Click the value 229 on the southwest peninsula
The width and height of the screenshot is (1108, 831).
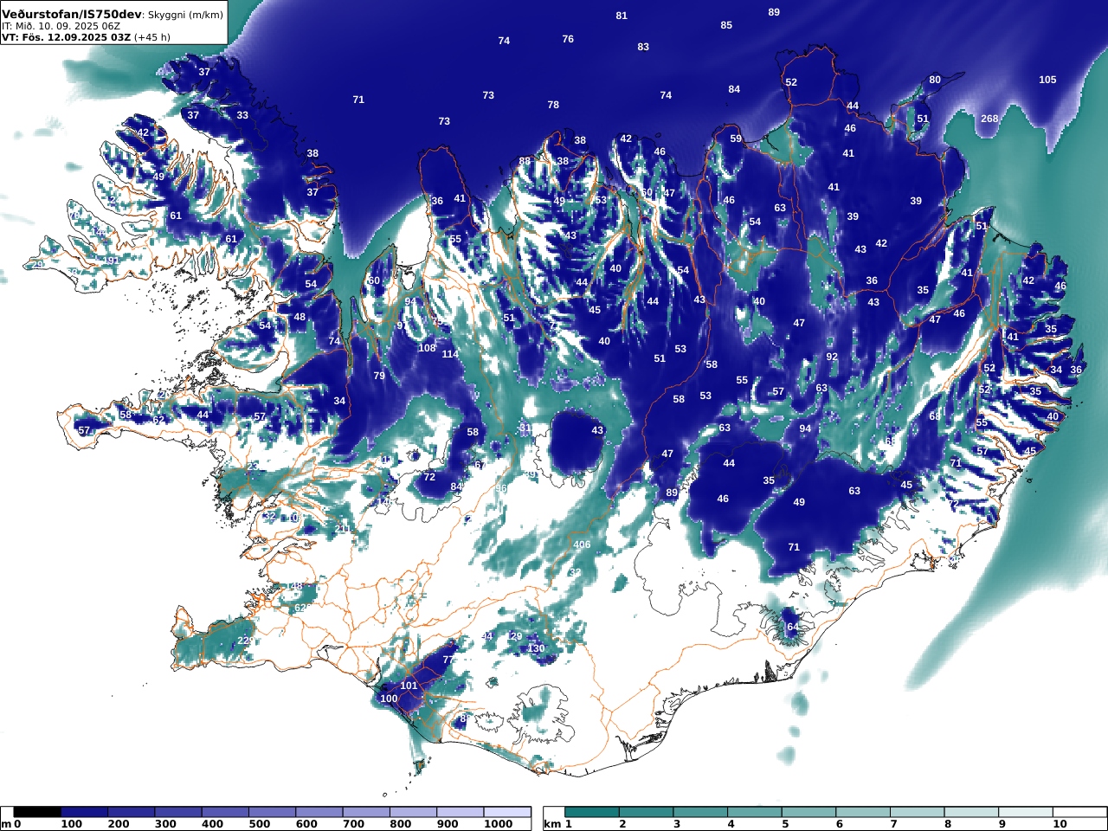[246, 641]
